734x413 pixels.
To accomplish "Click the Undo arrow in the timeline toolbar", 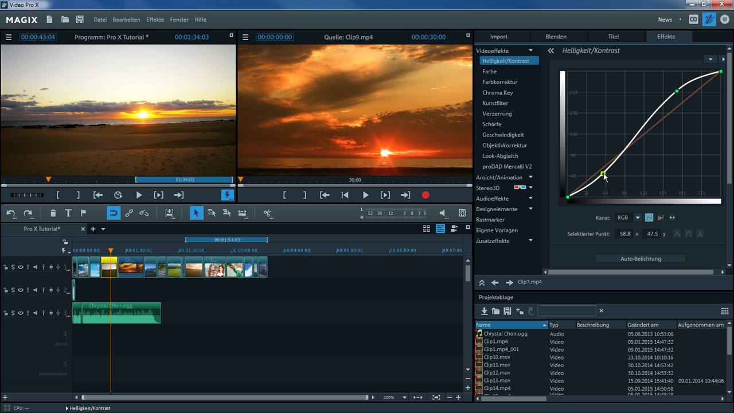I will [x=11, y=213].
